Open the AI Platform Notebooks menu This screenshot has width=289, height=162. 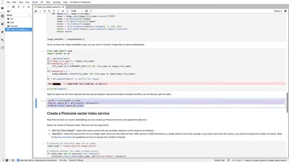click(x=80, y=2)
